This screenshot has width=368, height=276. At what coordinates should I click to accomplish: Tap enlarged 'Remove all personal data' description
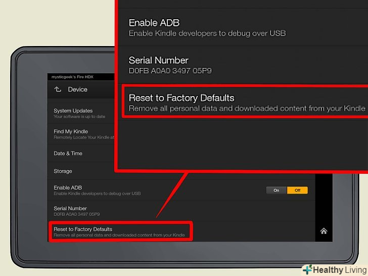[x=247, y=108]
